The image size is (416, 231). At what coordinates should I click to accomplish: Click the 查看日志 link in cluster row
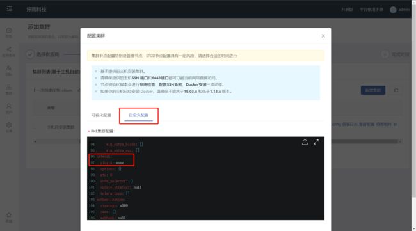pyautogui.click(x=349, y=124)
